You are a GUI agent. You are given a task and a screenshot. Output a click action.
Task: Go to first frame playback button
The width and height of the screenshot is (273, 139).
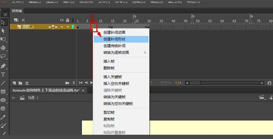point(81,83)
